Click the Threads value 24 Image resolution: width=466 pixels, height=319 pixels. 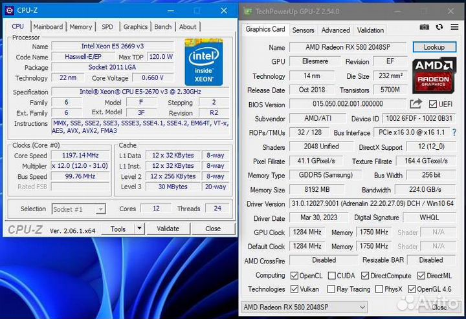coord(217,209)
